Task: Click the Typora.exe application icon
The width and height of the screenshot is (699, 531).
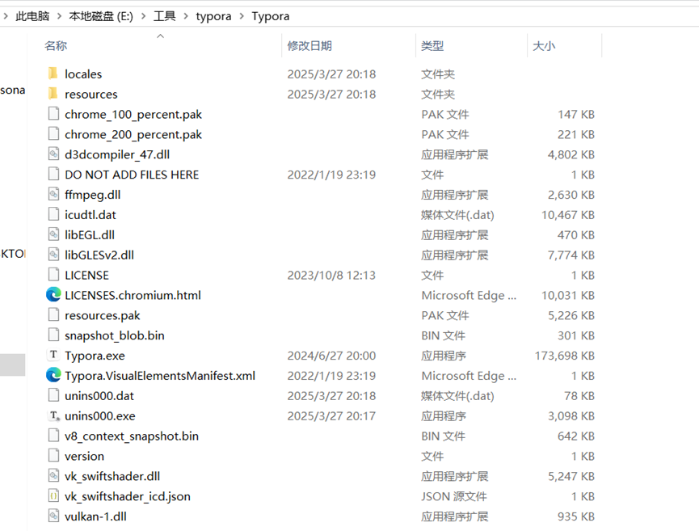Action: pos(53,355)
